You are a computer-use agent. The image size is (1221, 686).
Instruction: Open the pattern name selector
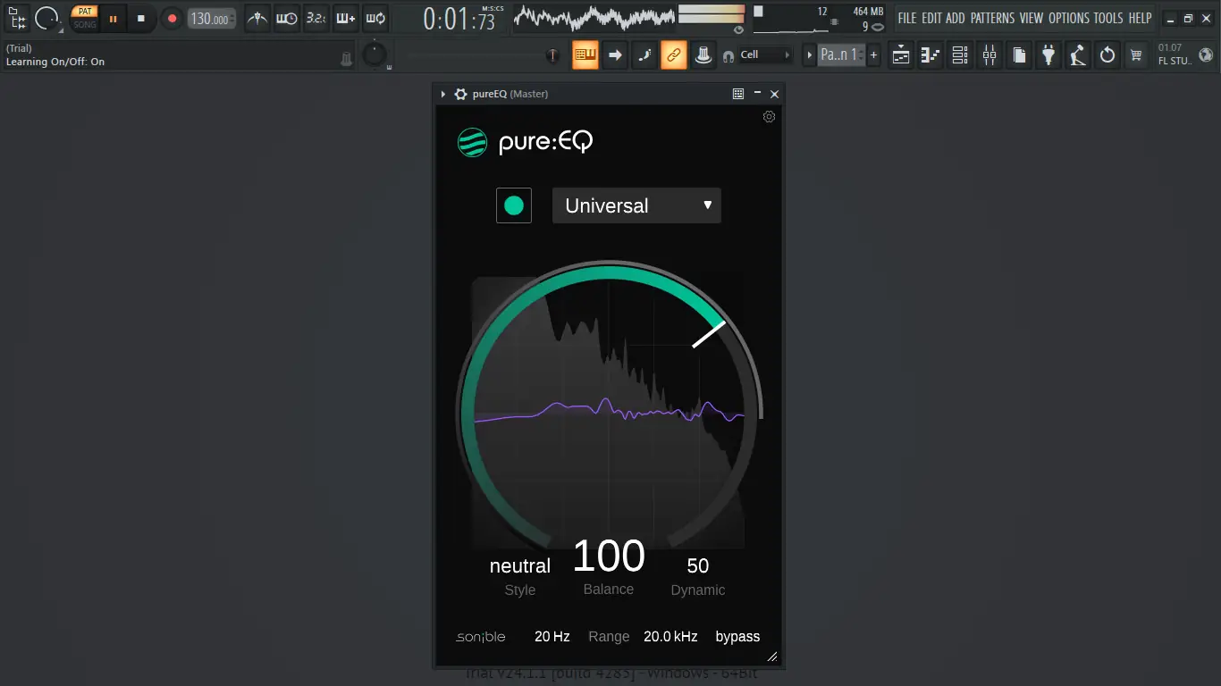click(x=840, y=55)
